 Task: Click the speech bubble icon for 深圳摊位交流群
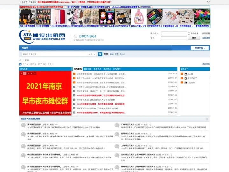(23, 125)
